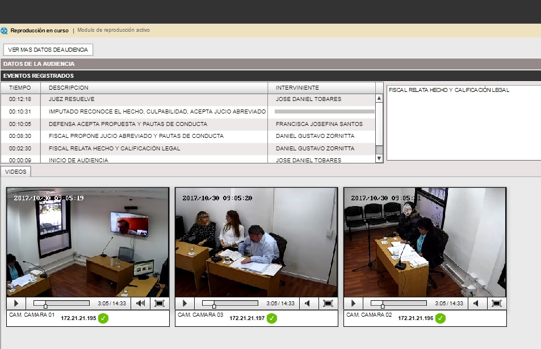Switch to the VIDEOS tab
This screenshot has width=541, height=349.
(15, 171)
